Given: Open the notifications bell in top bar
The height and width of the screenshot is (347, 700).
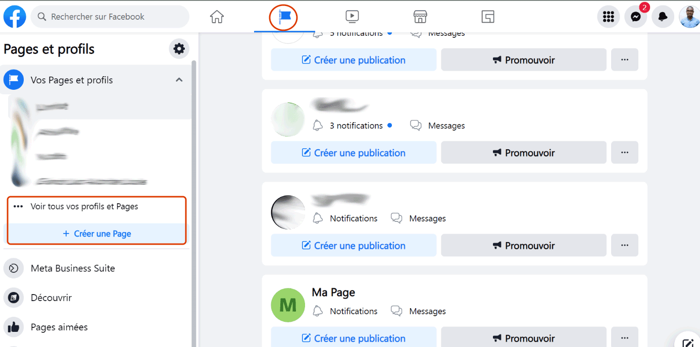Looking at the screenshot, I should [663, 17].
